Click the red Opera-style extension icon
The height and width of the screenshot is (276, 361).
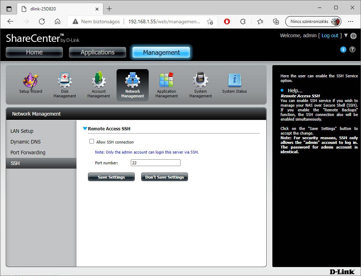[x=227, y=21]
